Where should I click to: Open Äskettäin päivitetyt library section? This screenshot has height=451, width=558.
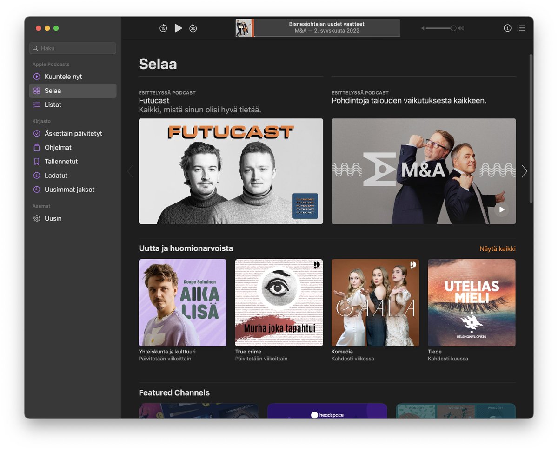point(73,134)
